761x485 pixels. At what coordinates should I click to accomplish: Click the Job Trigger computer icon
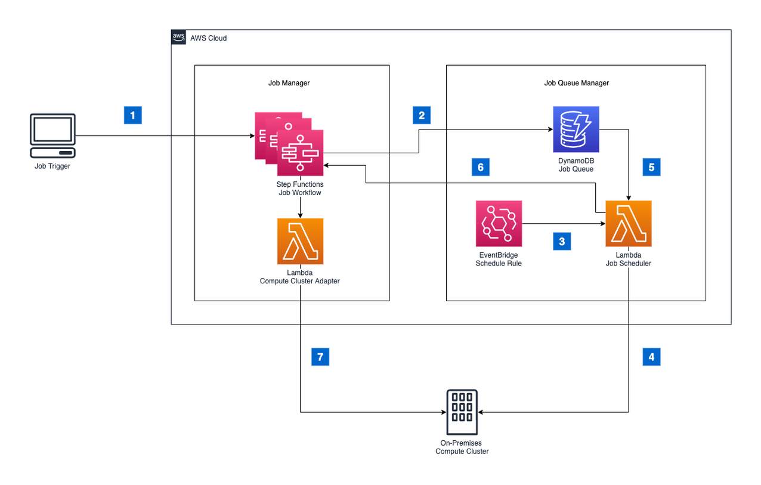[52, 136]
